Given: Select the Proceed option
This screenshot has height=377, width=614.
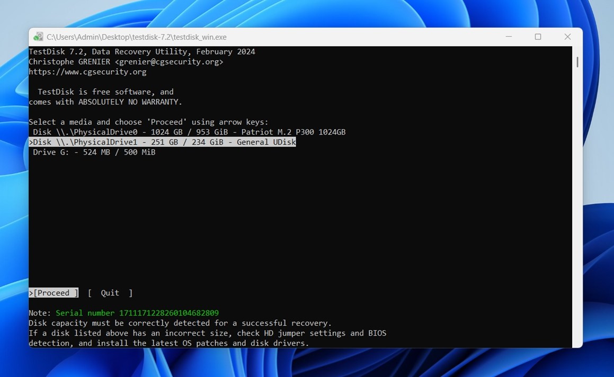Looking at the screenshot, I should [x=54, y=293].
